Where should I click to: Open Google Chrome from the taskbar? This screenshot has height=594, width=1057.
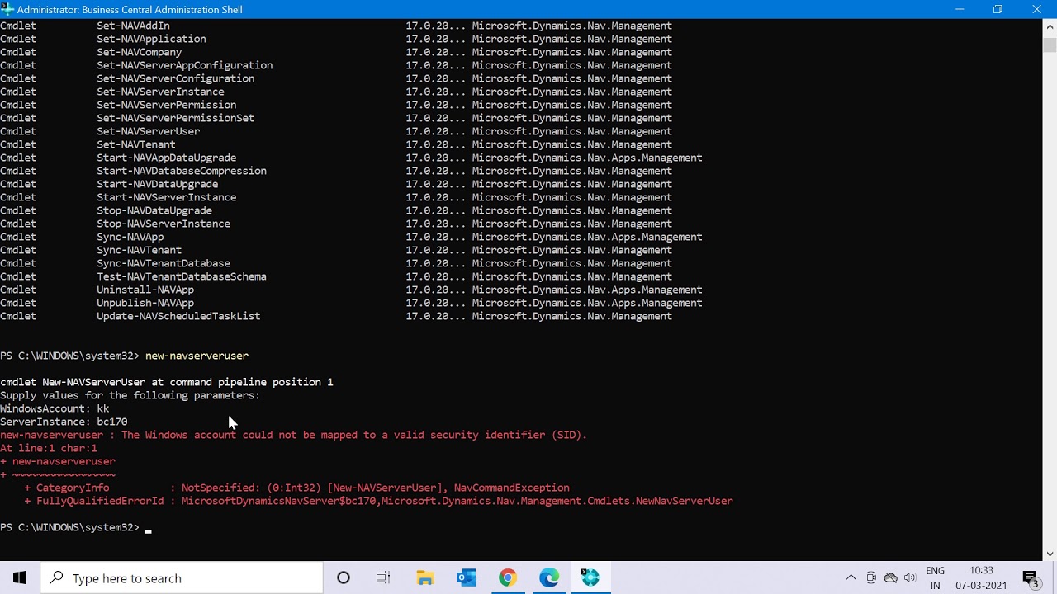pos(508,577)
